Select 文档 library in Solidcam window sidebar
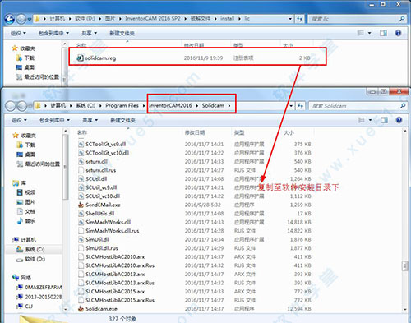 pos(26,211)
